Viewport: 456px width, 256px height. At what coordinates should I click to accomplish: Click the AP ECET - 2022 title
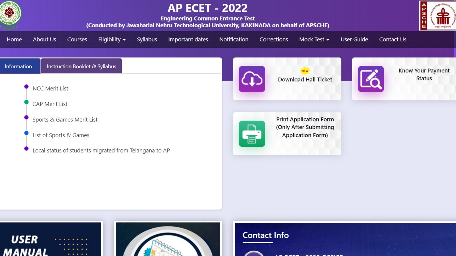[207, 8]
